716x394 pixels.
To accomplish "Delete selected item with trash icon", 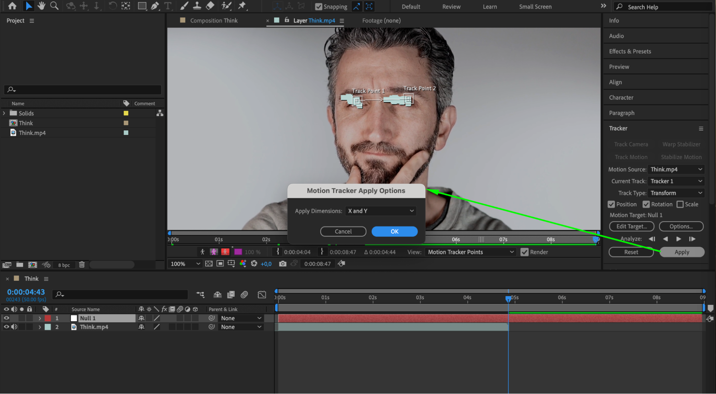I will pos(82,265).
